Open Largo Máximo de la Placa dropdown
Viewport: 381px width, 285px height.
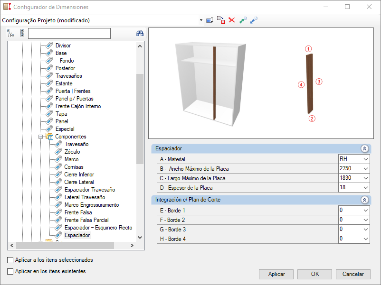click(x=365, y=178)
